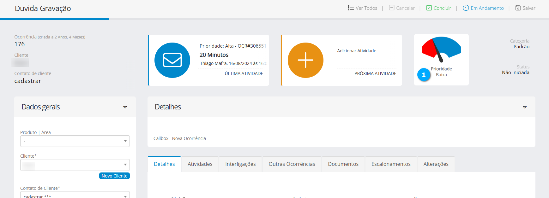Screen dimensions: 549x198
Task: Click the Em Andamento clock icon
Action: [x=466, y=8]
